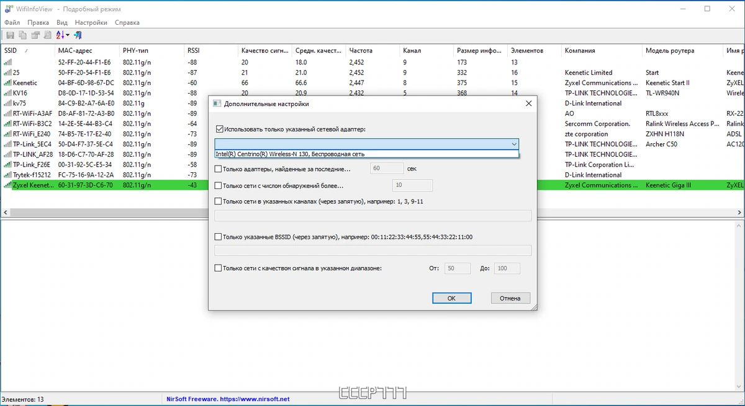The height and width of the screenshot is (406, 745).
Task: Click the signal icon next to Keenetic
Action: click(8, 82)
